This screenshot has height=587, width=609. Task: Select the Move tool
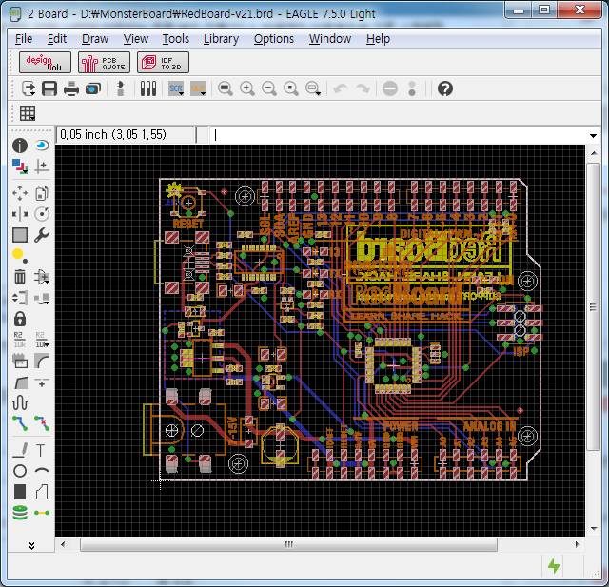(x=20, y=193)
